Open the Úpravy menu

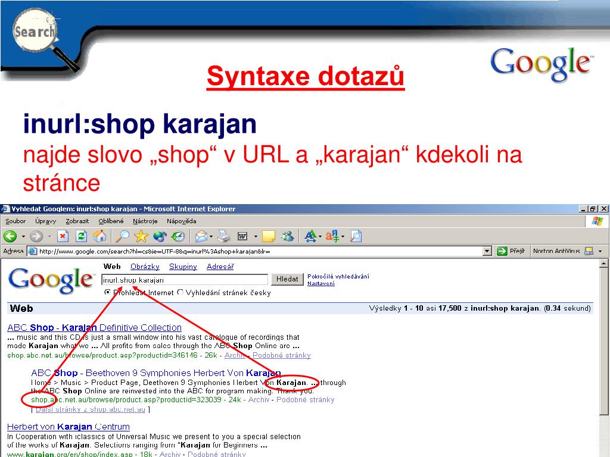point(45,221)
